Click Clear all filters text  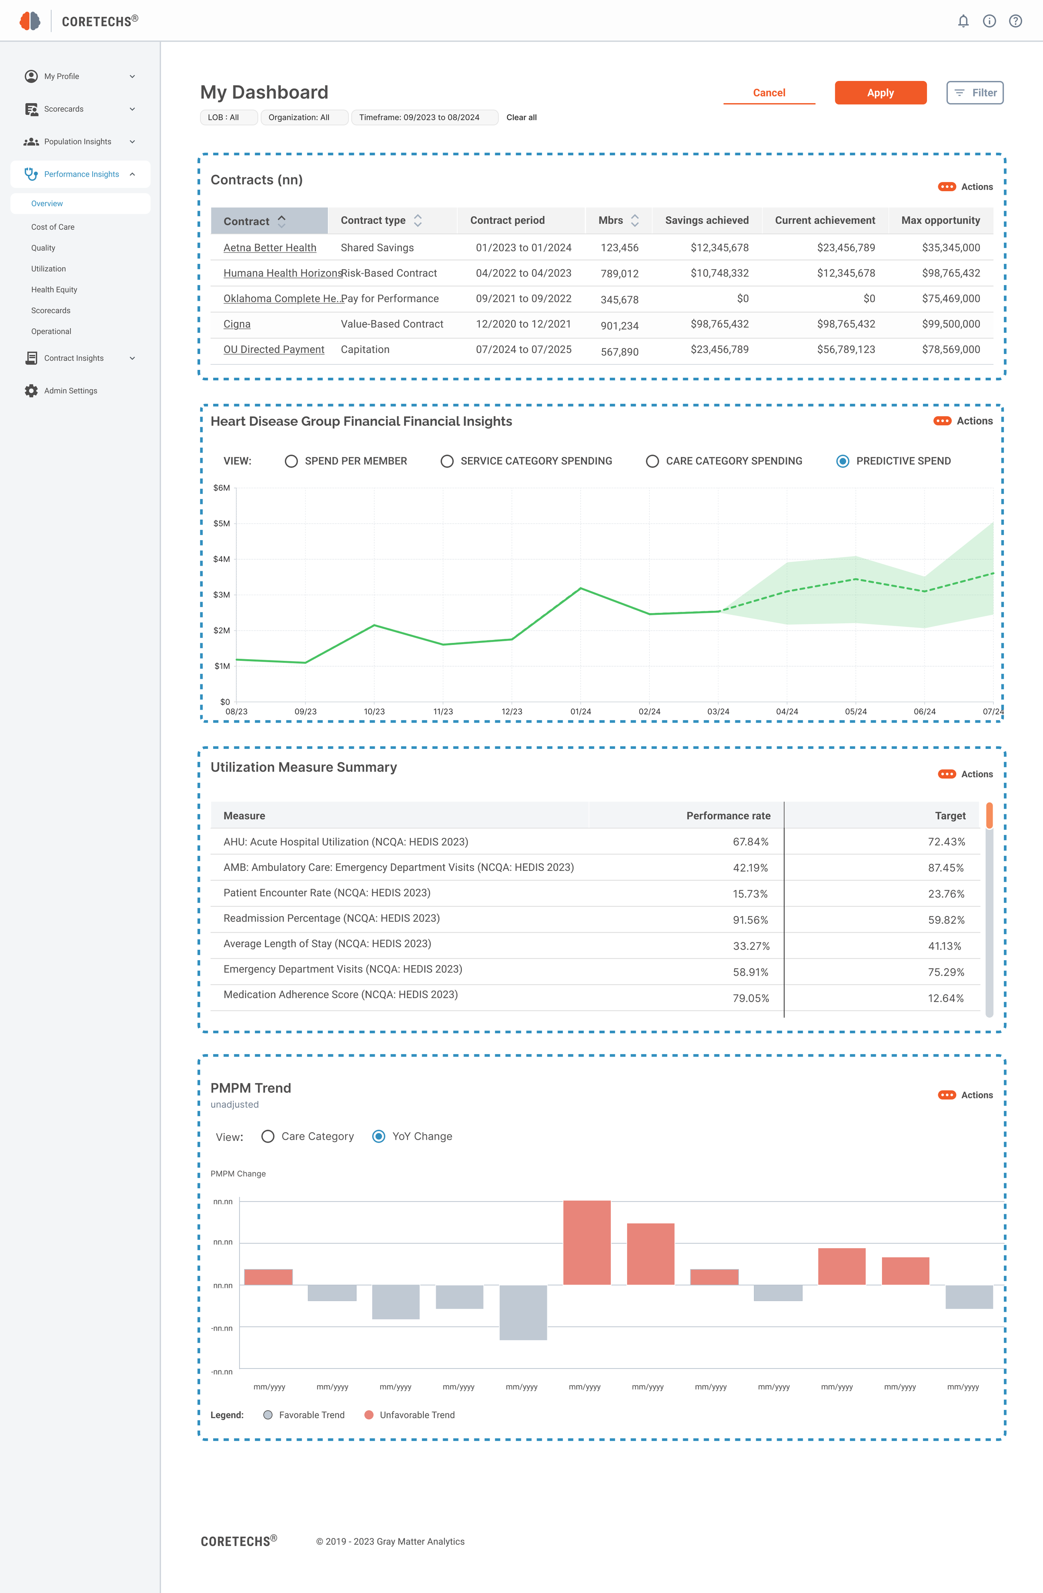click(521, 118)
